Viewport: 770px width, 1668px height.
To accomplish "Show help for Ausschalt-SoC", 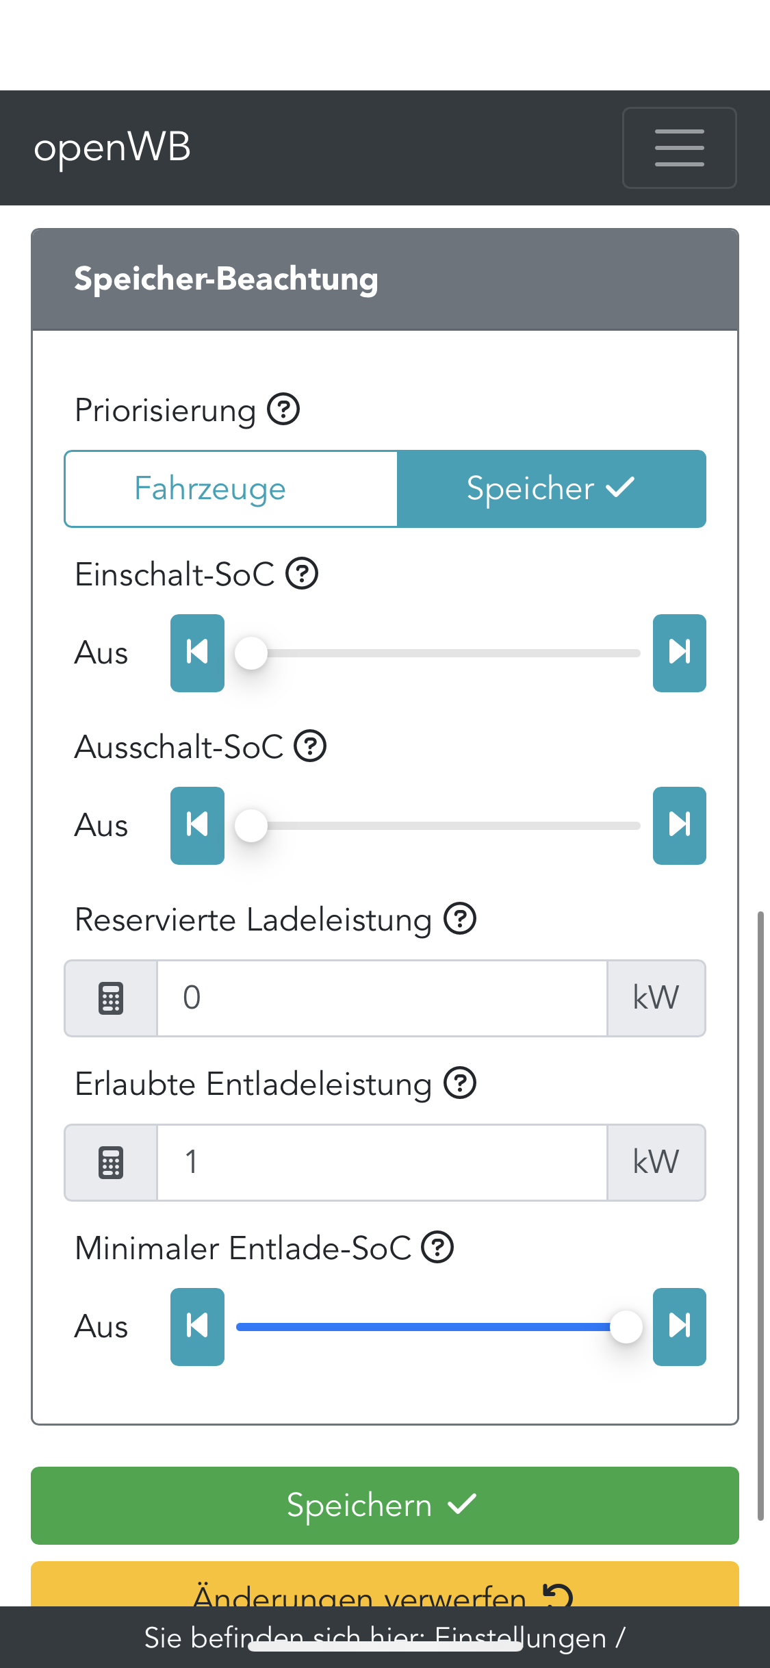I will [310, 746].
